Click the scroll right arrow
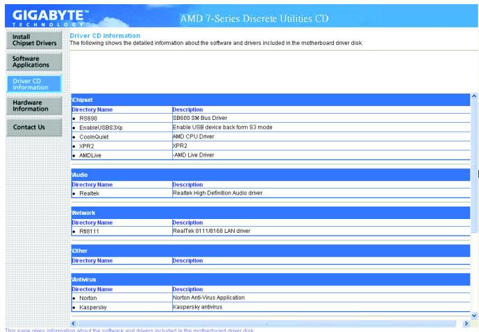This screenshot has width=479, height=332. pyautogui.click(x=466, y=324)
